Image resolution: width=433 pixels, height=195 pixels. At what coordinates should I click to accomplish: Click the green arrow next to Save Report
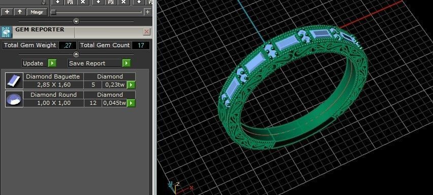[x=126, y=63]
